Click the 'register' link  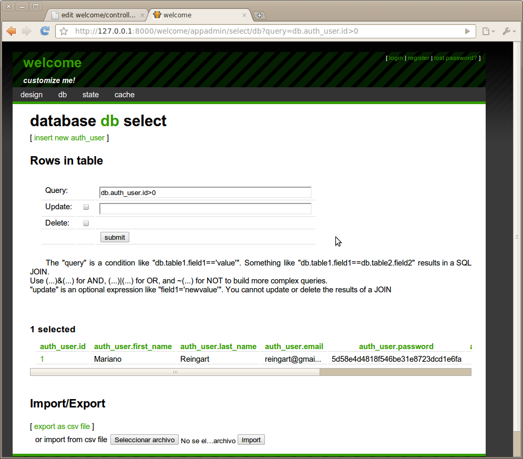point(418,58)
